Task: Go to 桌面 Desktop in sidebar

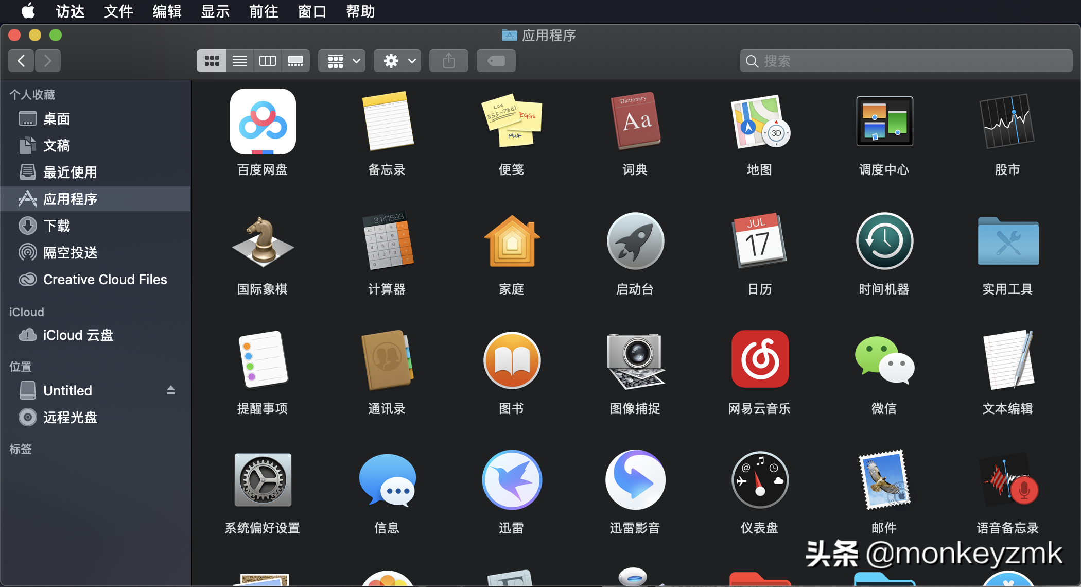Action: tap(96, 119)
